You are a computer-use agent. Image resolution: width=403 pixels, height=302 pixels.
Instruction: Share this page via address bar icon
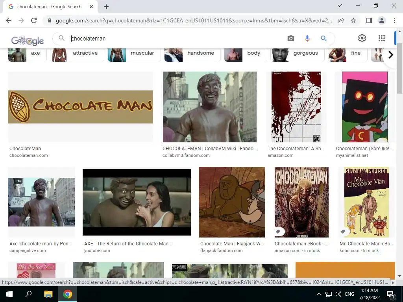coord(341,20)
